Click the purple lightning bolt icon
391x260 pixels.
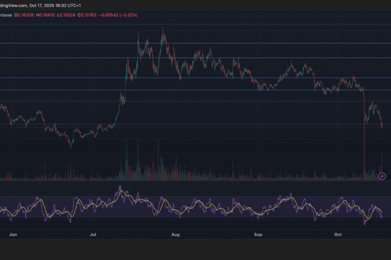(x=382, y=176)
